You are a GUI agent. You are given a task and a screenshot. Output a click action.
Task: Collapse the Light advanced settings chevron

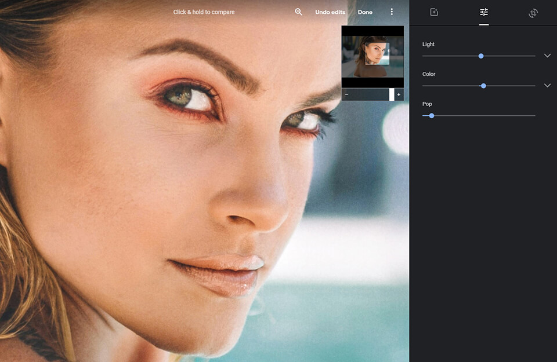coord(547,54)
